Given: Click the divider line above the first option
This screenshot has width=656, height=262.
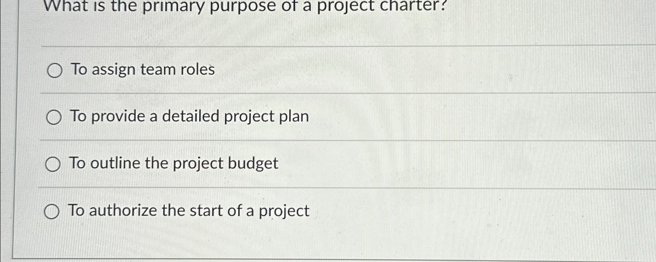Looking at the screenshot, I should 314,47.
